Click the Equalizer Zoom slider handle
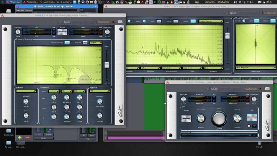This screenshot has width=277, height=156. pos(107,64)
